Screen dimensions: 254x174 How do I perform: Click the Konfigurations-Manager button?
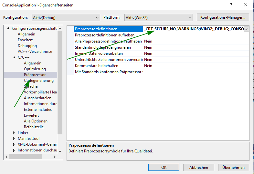point(223,17)
